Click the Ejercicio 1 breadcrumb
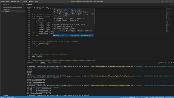Screen dimensions: 174x98 point(29,7)
